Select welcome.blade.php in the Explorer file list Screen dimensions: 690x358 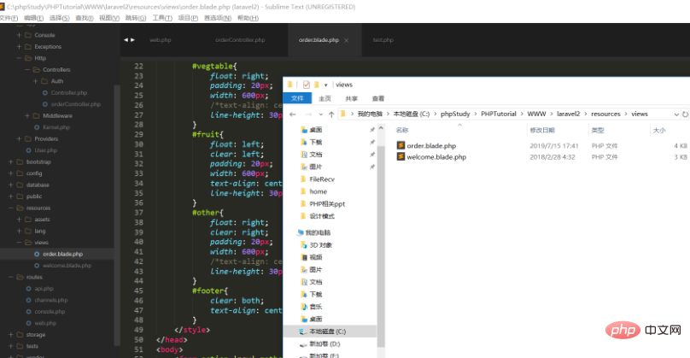point(436,157)
